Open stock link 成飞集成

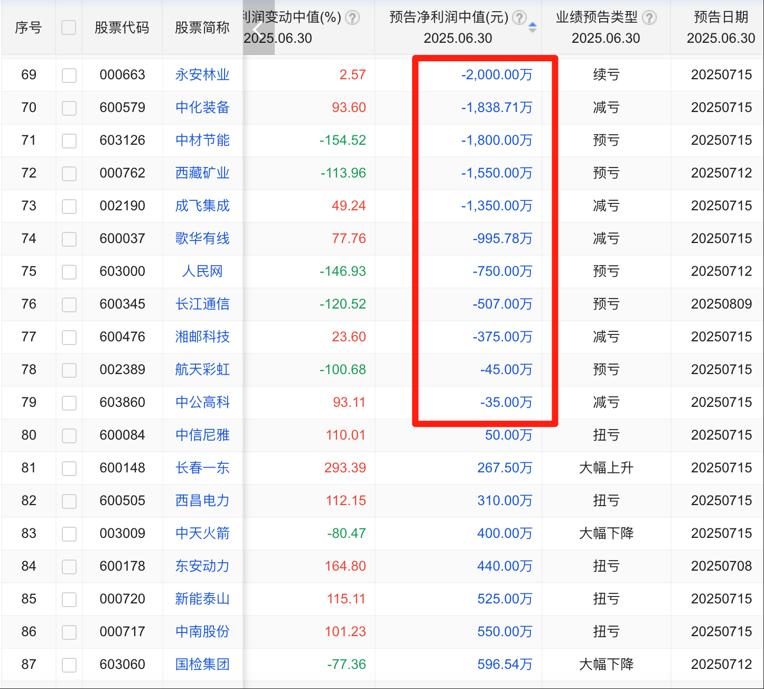[x=202, y=206]
